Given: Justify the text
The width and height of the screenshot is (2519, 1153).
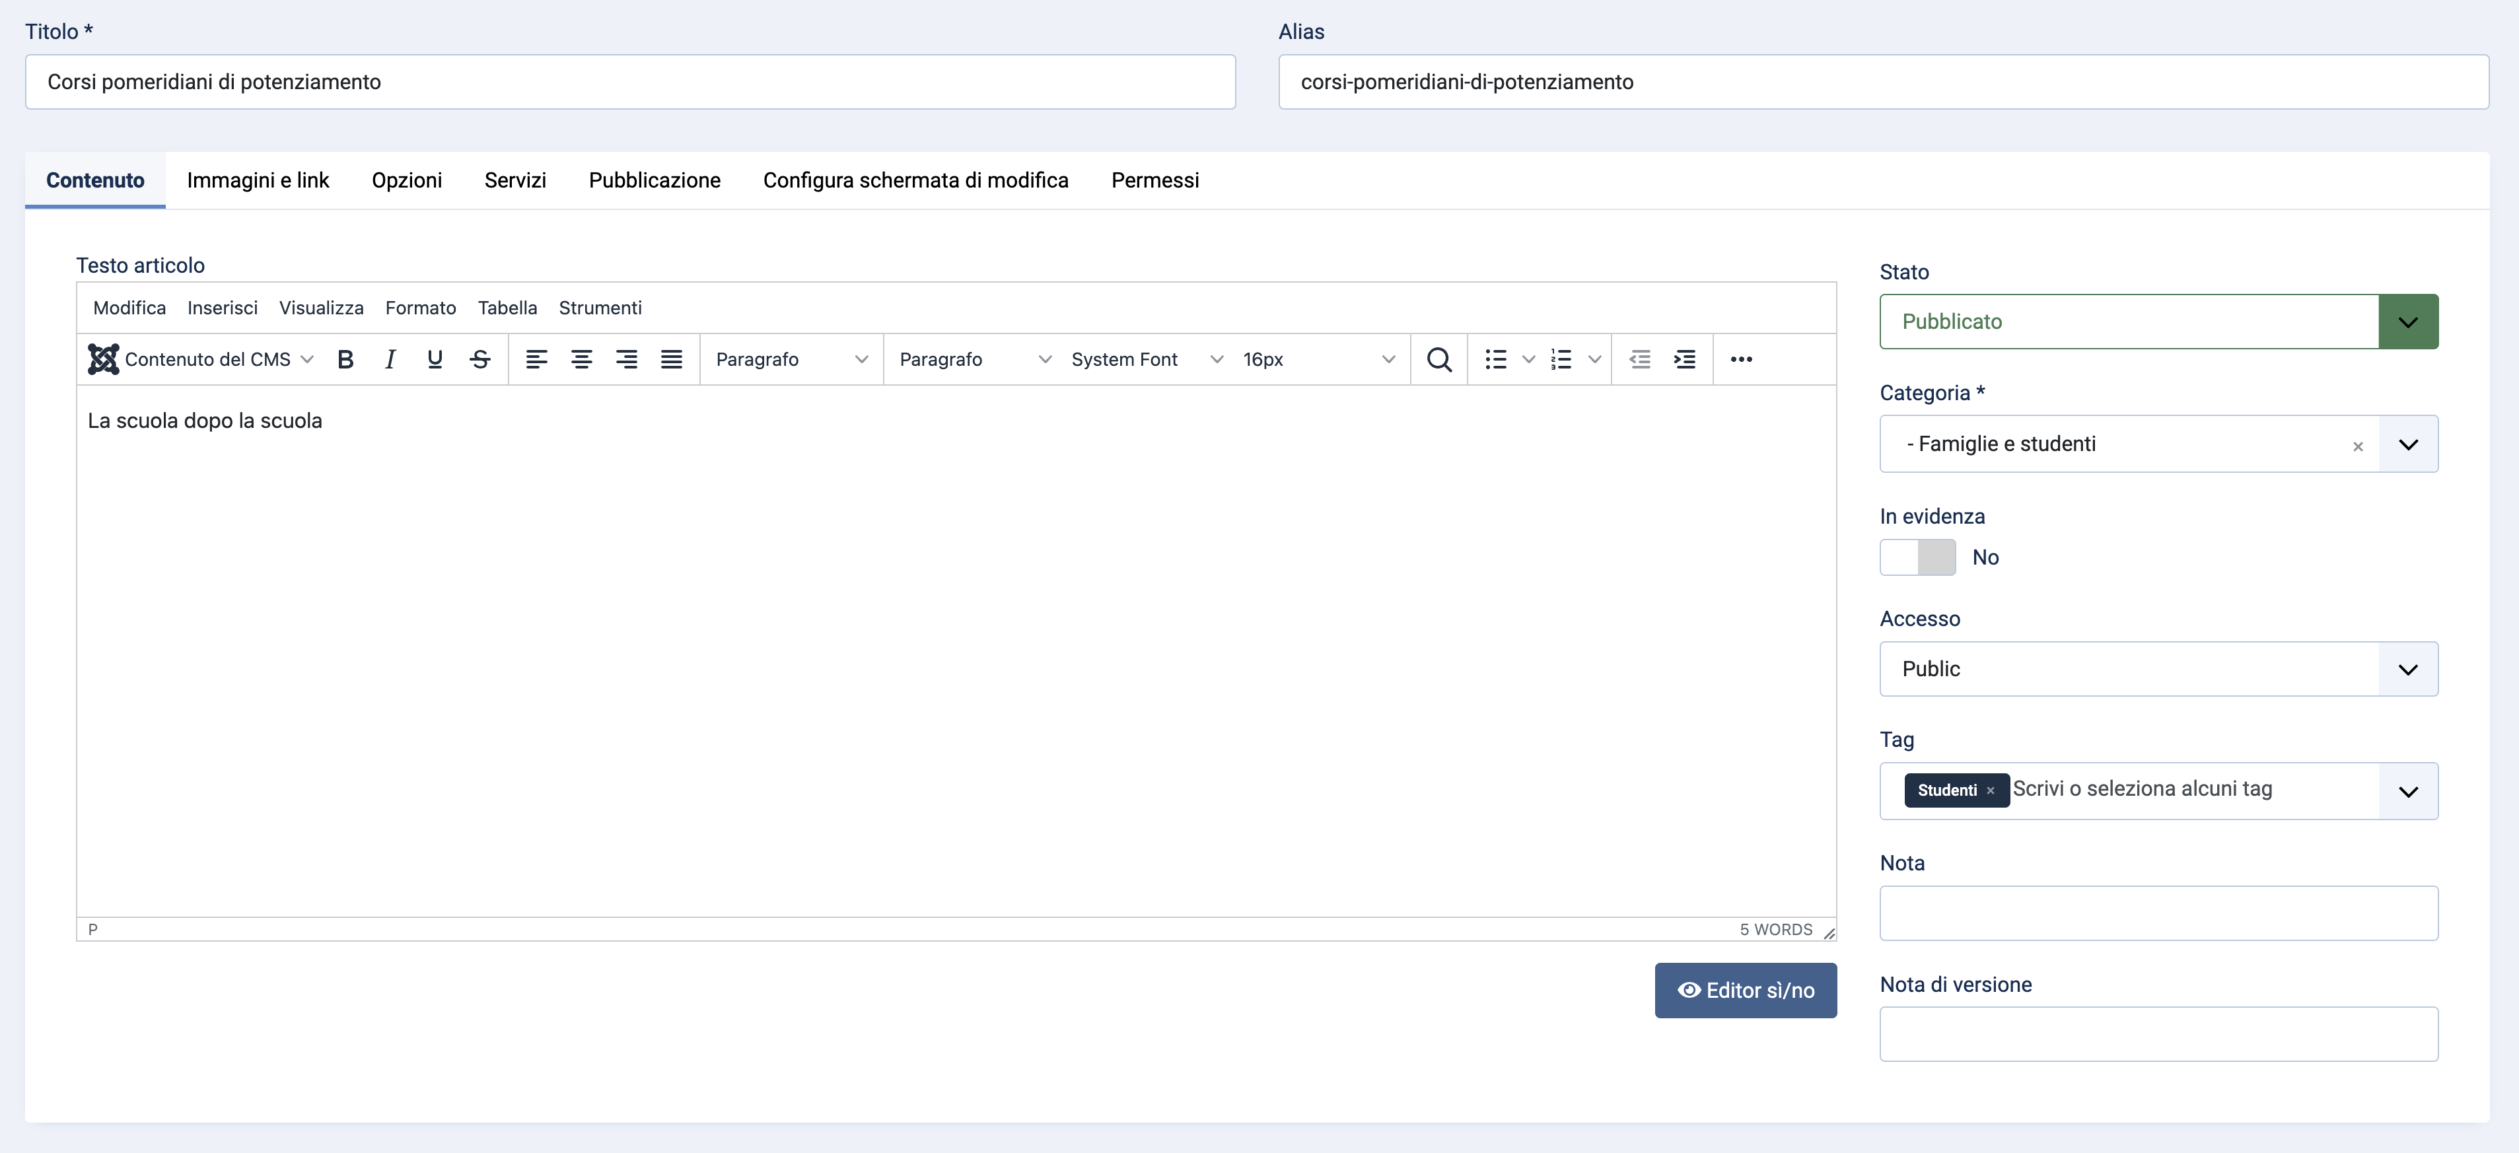Looking at the screenshot, I should coord(672,359).
